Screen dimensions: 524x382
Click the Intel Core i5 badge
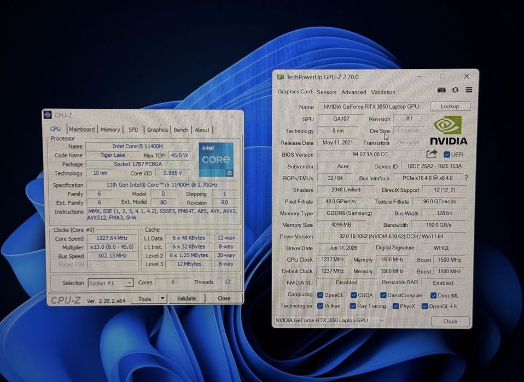click(216, 159)
